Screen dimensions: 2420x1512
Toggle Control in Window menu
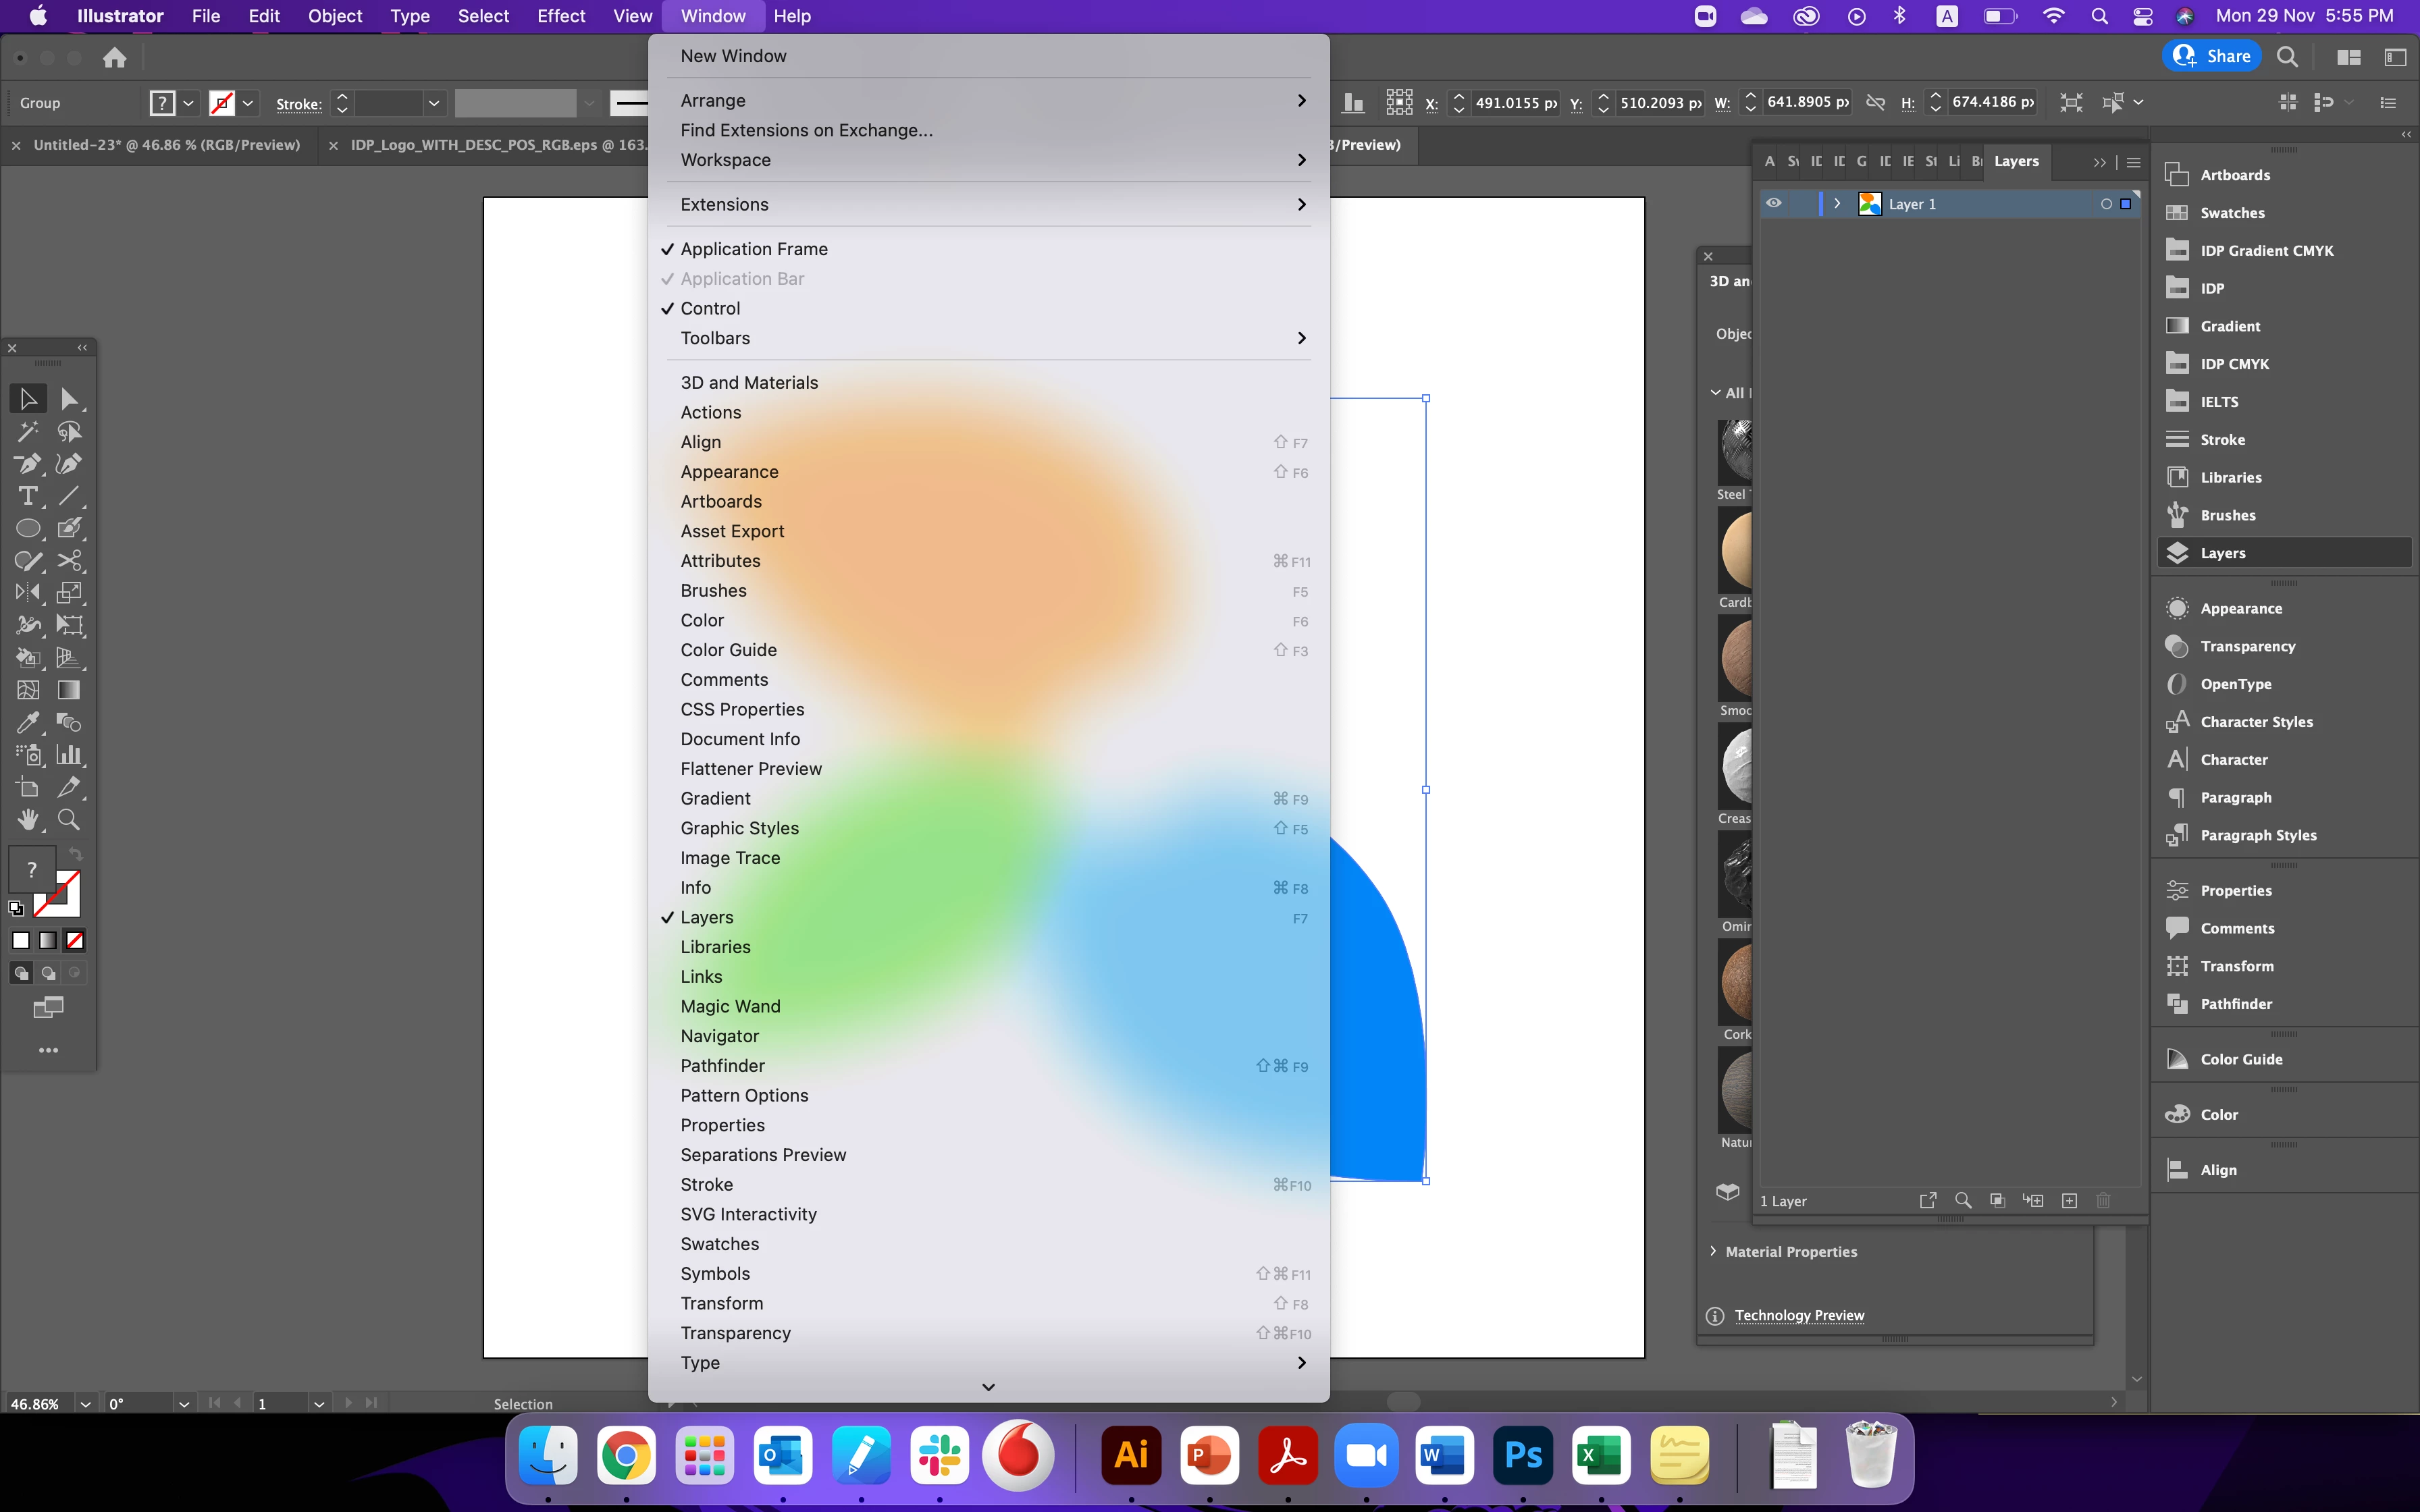click(710, 308)
